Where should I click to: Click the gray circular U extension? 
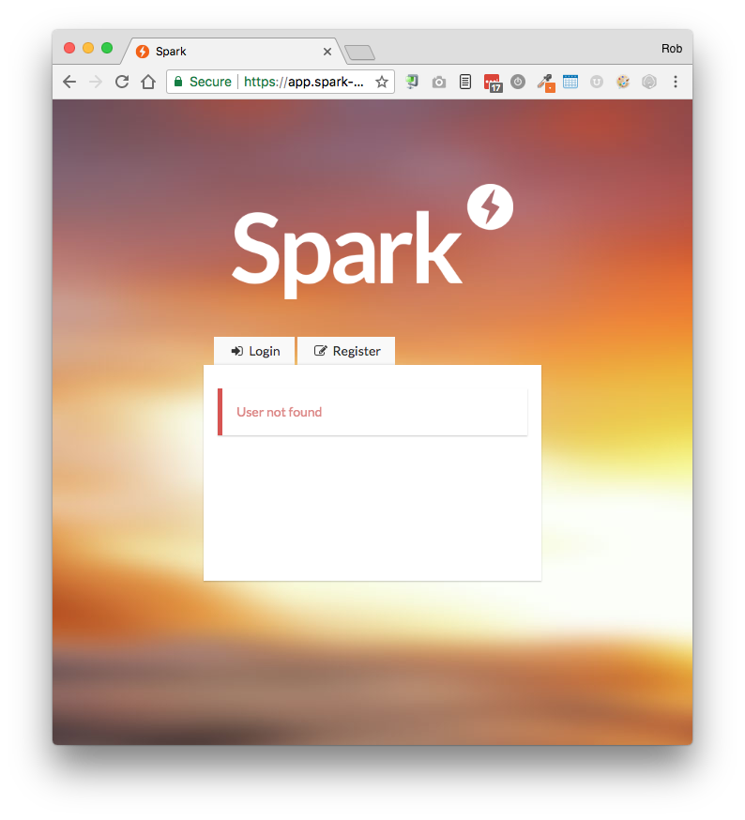597,82
